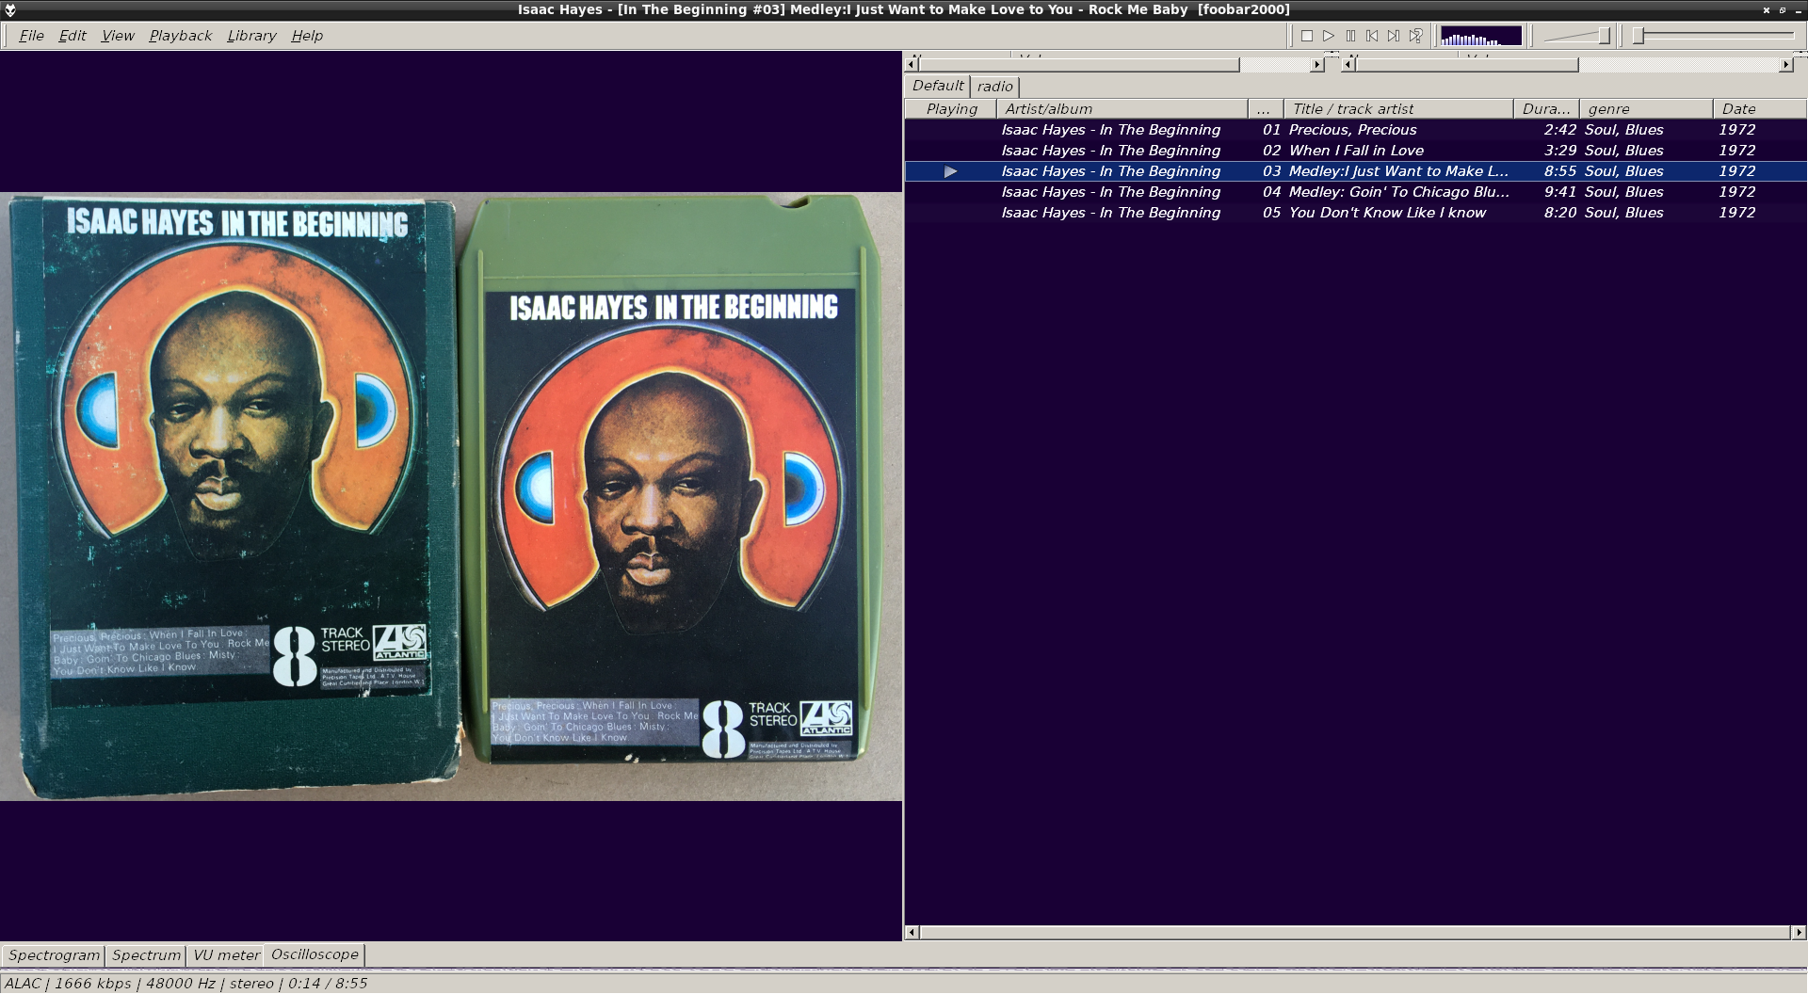
Task: Sort by the genre column header
Action: pos(1647,109)
